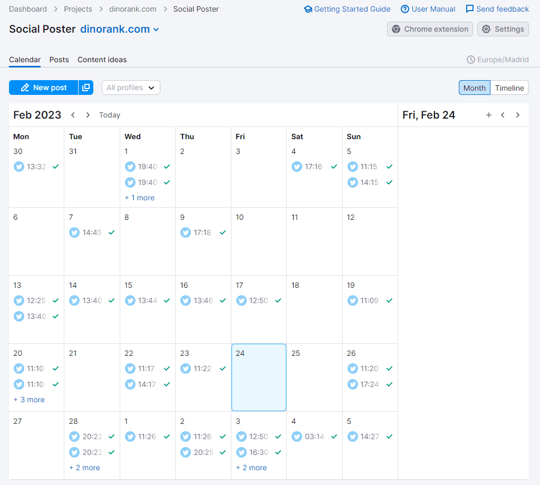Select the Feb 21 day cell

[92, 377]
